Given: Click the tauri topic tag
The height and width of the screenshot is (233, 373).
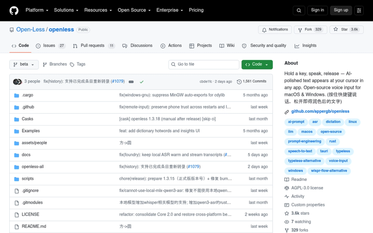Looking at the screenshot, I should coord(324,151).
